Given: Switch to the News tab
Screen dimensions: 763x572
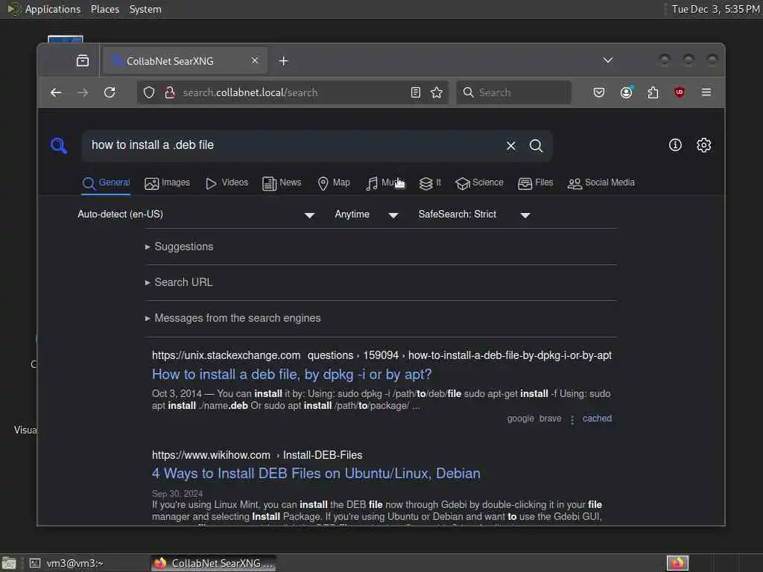Looking at the screenshot, I should pos(282,183).
